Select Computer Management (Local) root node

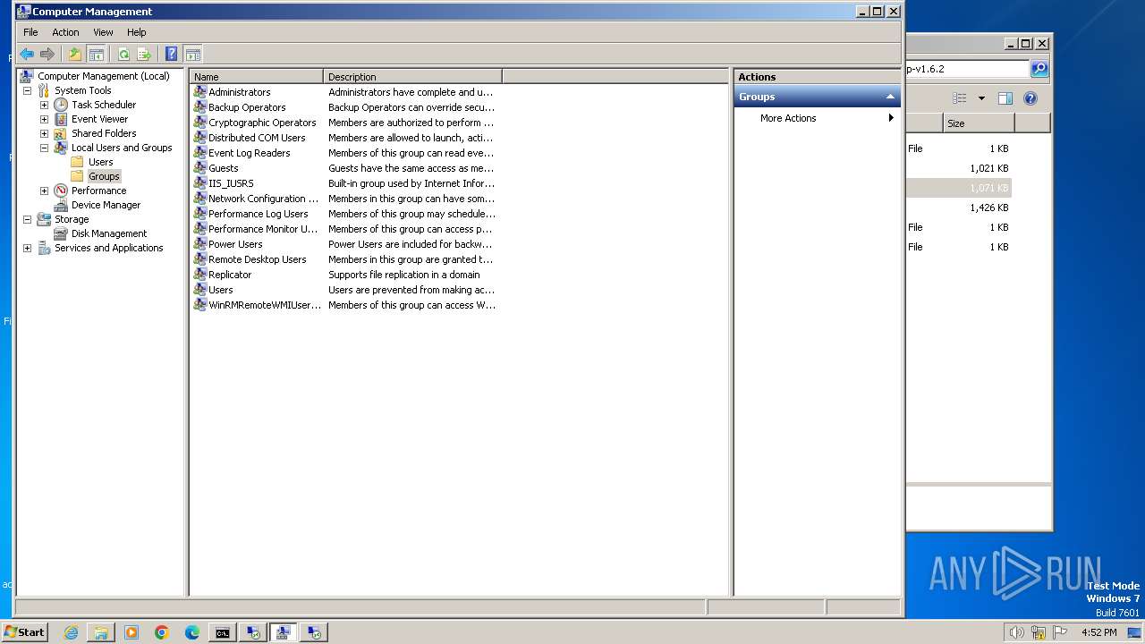[x=103, y=76]
